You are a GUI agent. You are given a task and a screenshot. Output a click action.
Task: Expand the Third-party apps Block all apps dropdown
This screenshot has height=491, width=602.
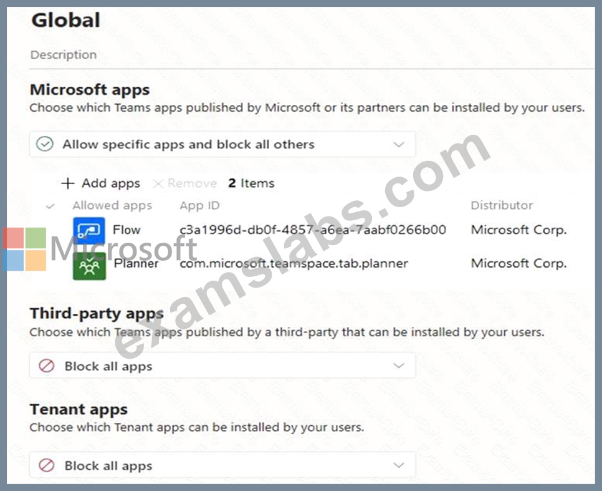222,366
